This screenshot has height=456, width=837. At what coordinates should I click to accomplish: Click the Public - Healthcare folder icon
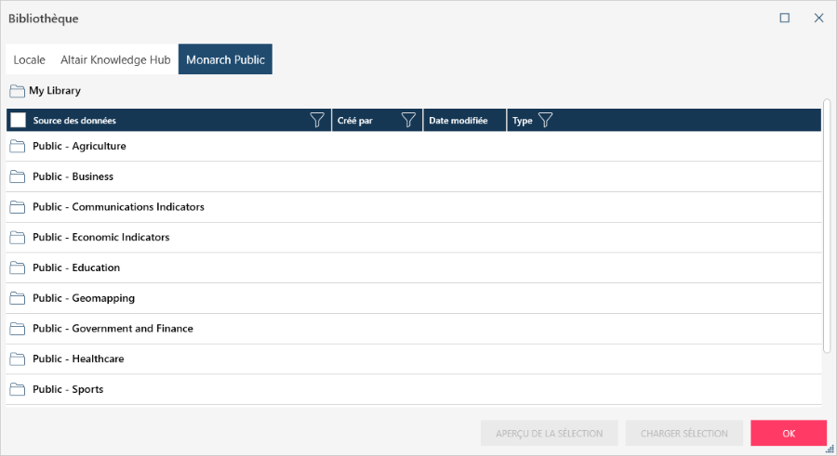(x=17, y=358)
